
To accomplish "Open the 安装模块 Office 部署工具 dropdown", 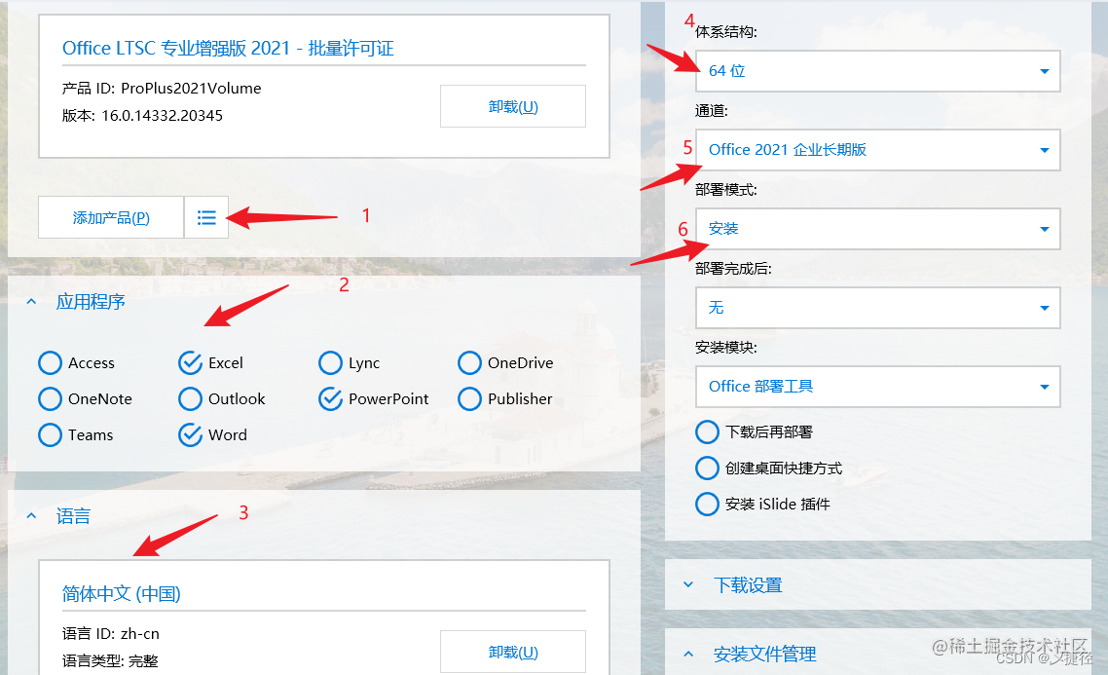I will (x=877, y=387).
